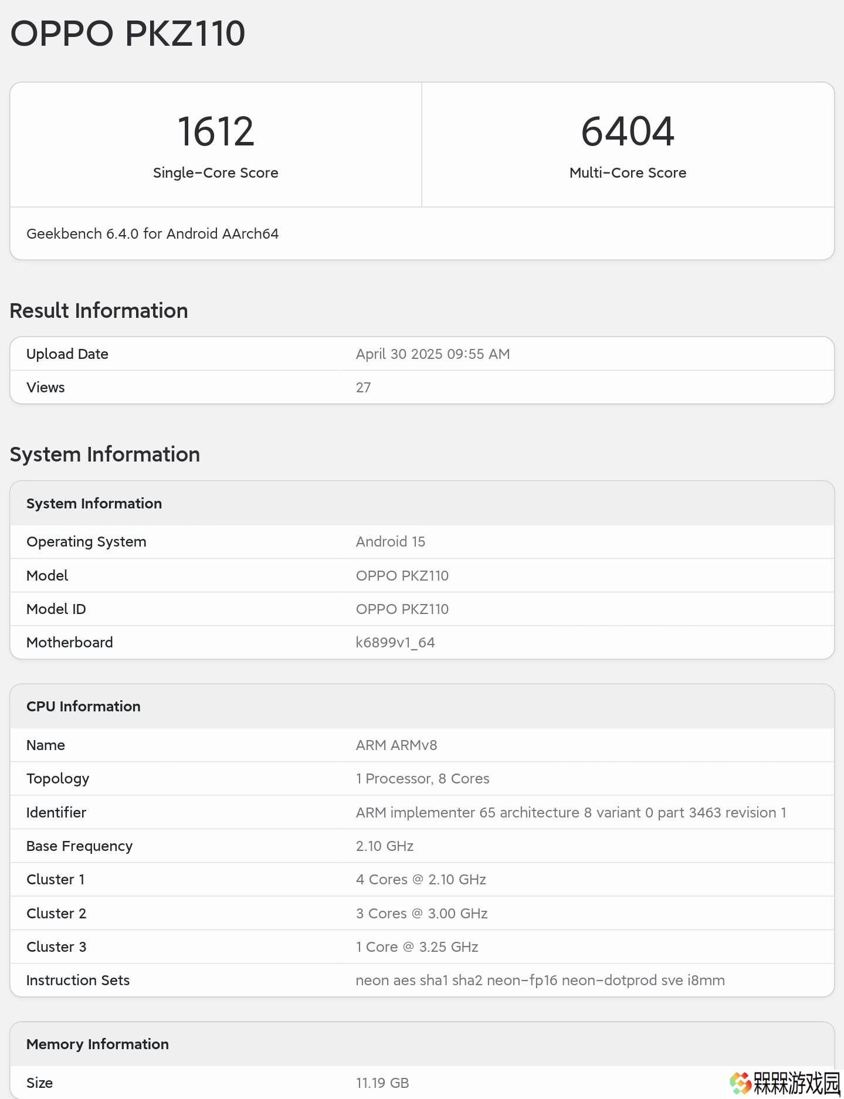Select the Model ID label
The height and width of the screenshot is (1099, 844).
(56, 609)
